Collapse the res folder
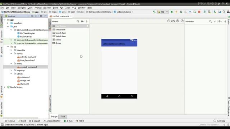 coord(8,47)
